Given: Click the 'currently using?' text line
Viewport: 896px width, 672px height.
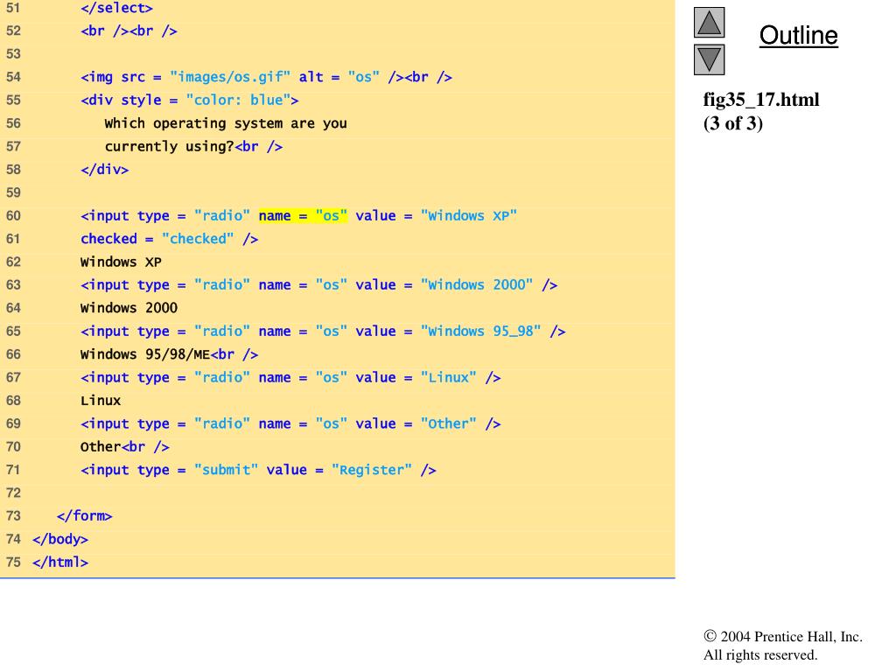Looking at the screenshot, I should [169, 147].
